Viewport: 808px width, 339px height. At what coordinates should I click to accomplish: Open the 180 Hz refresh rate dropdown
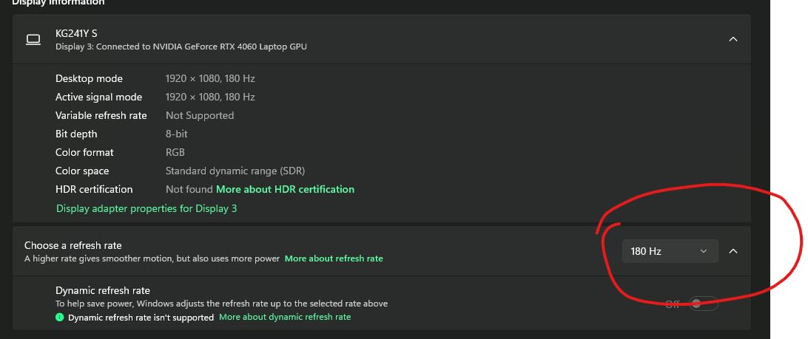click(670, 251)
